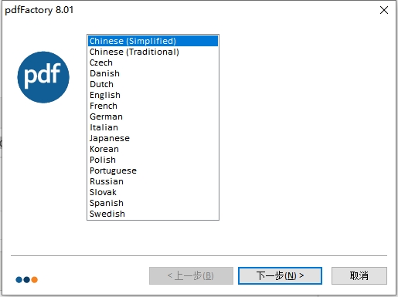Screen dimensions: 398x297
Task: Choose Korean from the list
Action: [x=153, y=149]
